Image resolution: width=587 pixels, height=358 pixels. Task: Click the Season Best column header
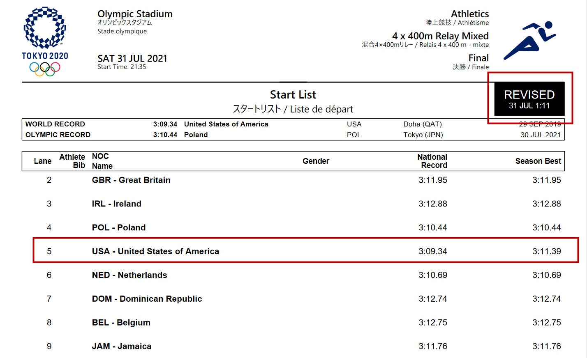(538, 161)
